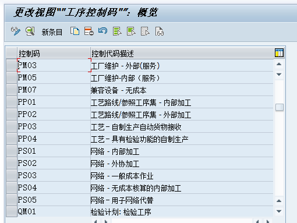
Task: Click the vertical scrollbar thumb
Action: click(x=280, y=107)
